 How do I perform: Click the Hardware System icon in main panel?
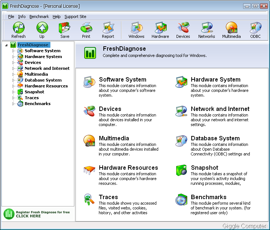click(x=181, y=82)
